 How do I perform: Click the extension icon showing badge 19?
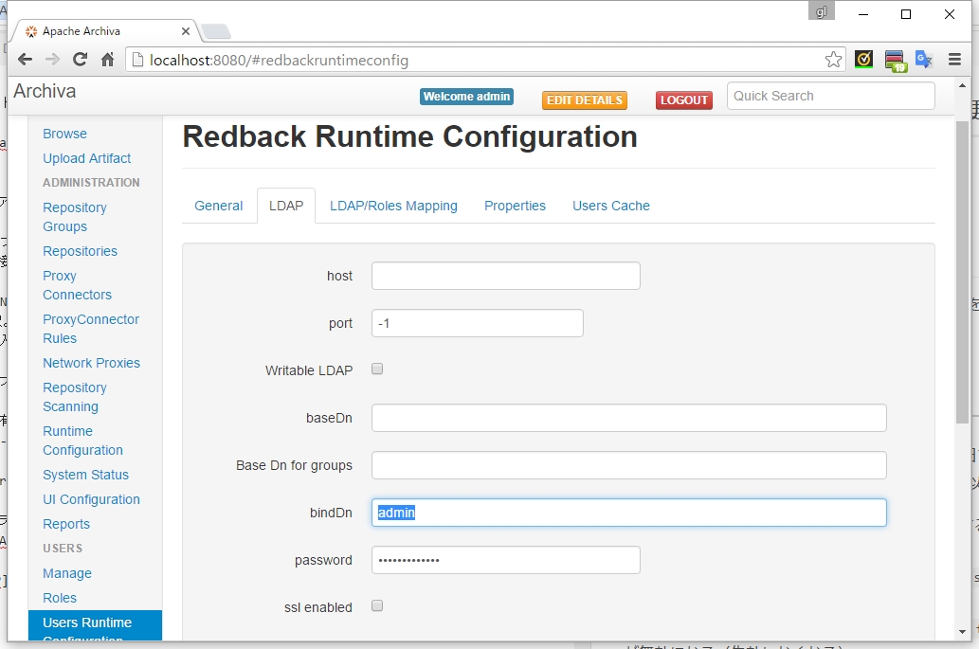click(894, 59)
